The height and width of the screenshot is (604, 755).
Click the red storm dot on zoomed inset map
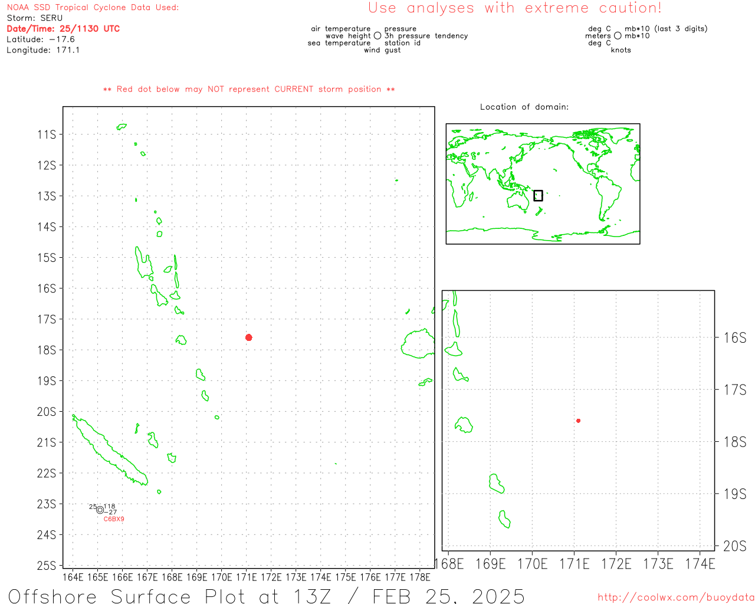point(578,421)
